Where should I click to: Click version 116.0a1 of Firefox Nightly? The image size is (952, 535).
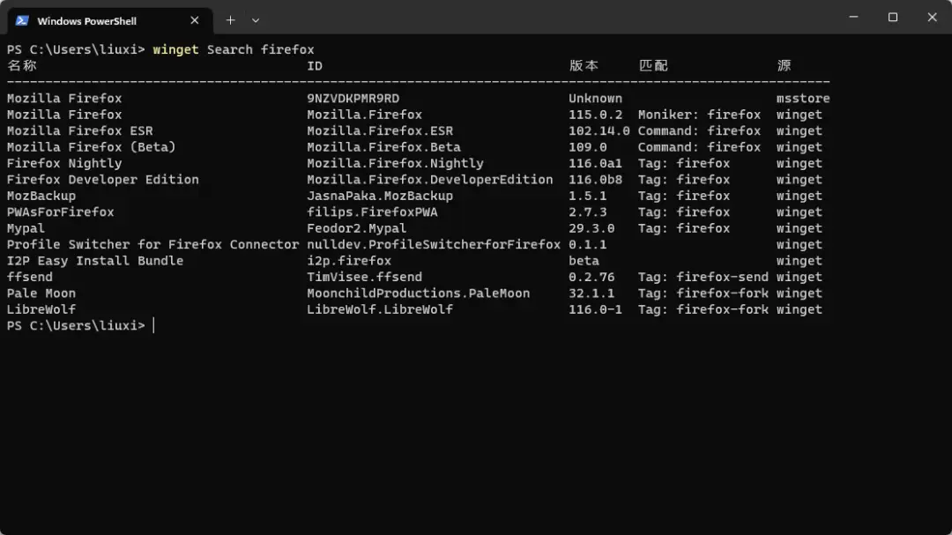click(x=595, y=163)
